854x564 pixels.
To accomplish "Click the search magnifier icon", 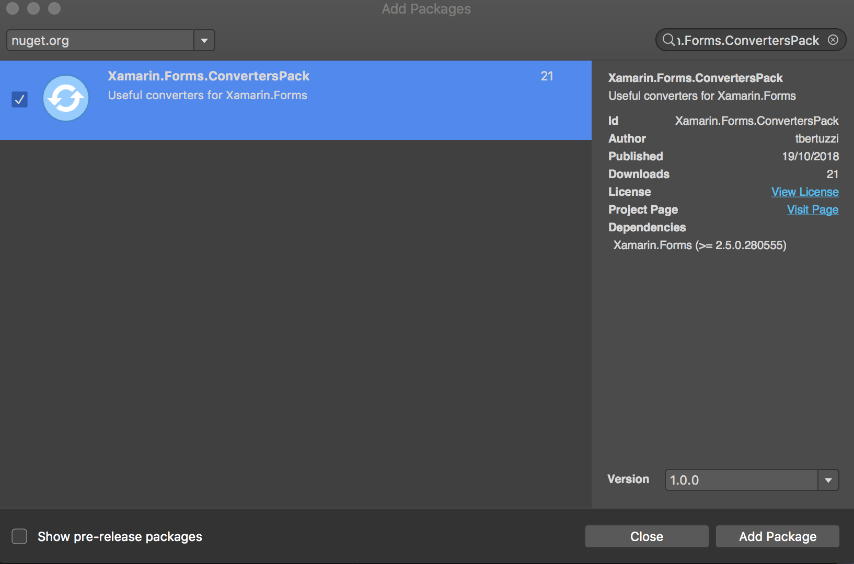I will pyautogui.click(x=668, y=40).
